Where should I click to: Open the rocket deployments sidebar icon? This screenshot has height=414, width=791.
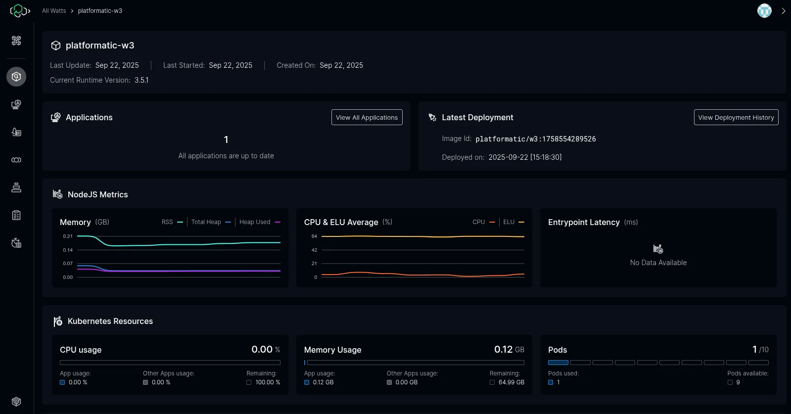point(16,132)
